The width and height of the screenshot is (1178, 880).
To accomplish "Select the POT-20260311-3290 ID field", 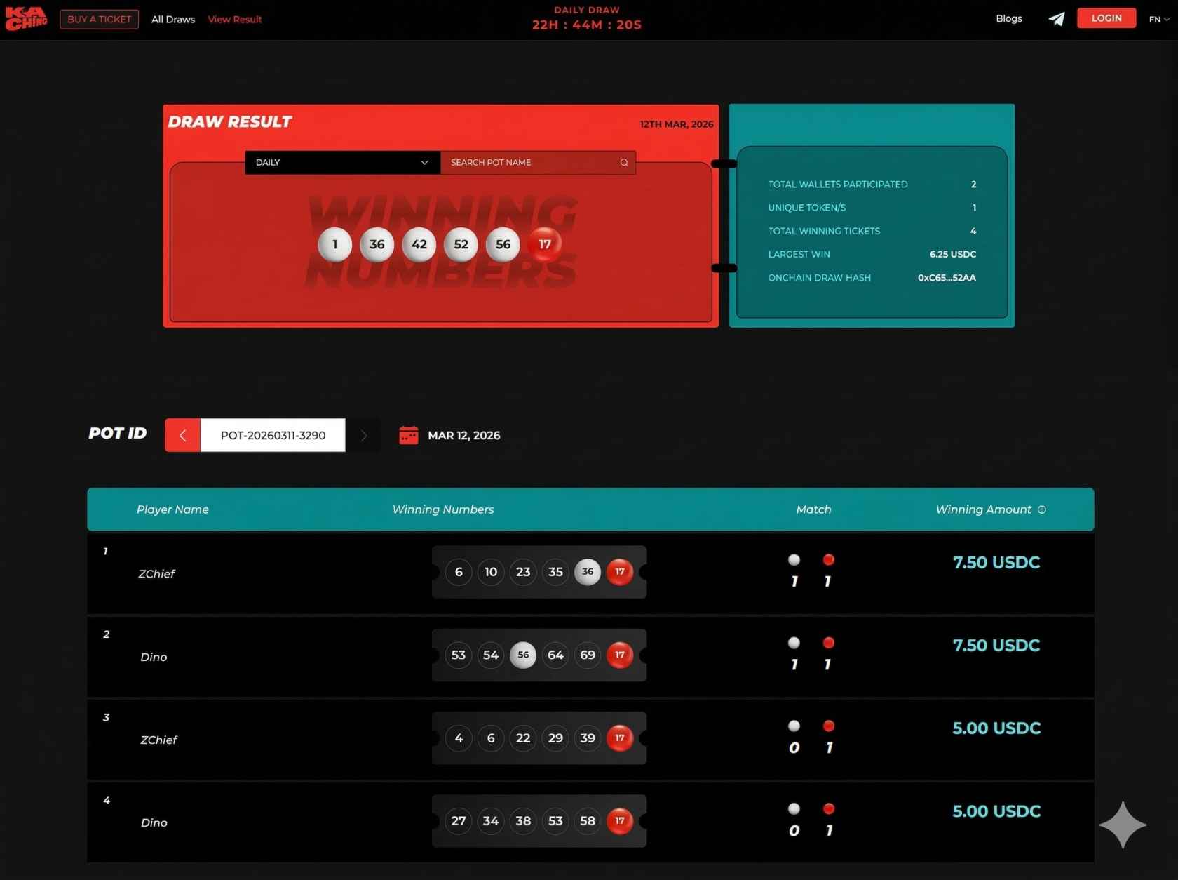I will [x=273, y=435].
